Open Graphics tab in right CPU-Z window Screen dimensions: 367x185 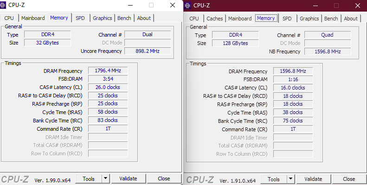(309, 19)
